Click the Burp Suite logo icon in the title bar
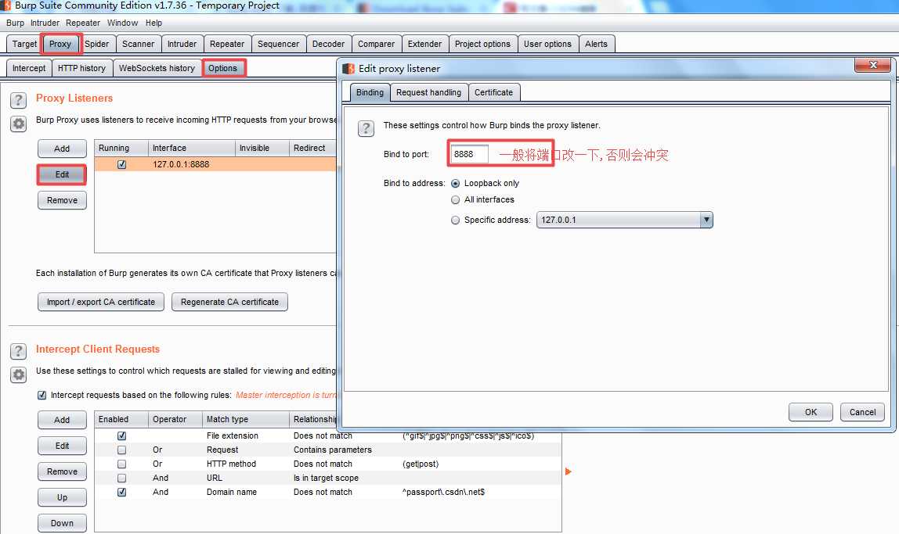899x534 pixels. coord(5,5)
